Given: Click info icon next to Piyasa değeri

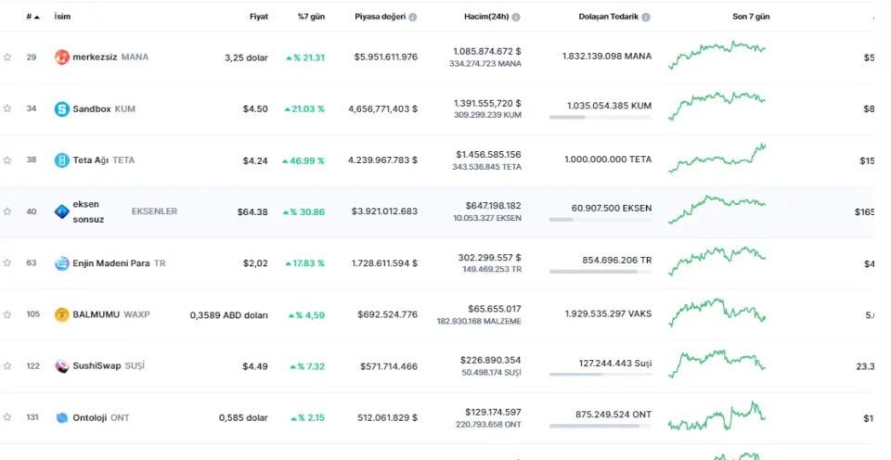Looking at the screenshot, I should pyautogui.click(x=413, y=17).
